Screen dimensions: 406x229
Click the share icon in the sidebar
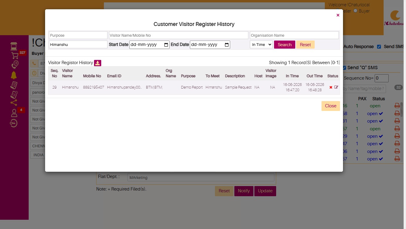14,103
